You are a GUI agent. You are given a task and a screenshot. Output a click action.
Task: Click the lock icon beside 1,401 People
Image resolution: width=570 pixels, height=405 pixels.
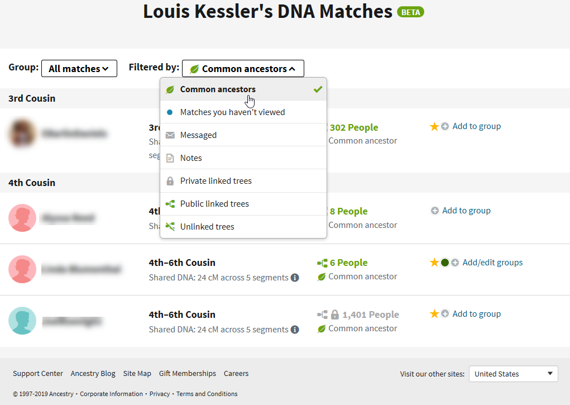click(335, 315)
